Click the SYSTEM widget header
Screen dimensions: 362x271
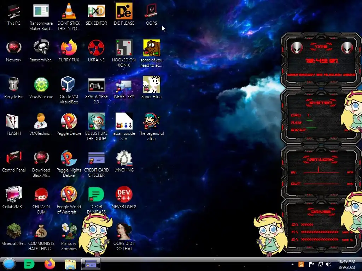(x=321, y=103)
